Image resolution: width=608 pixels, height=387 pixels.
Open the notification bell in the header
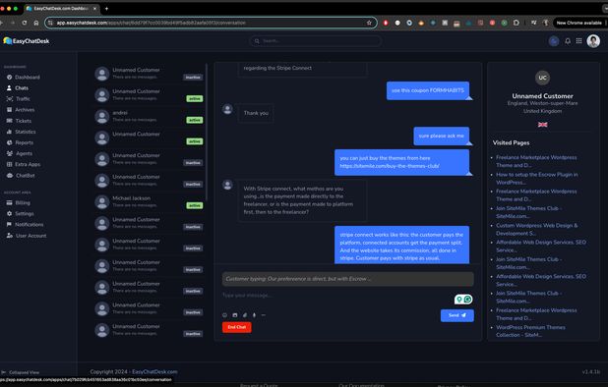[568, 41]
